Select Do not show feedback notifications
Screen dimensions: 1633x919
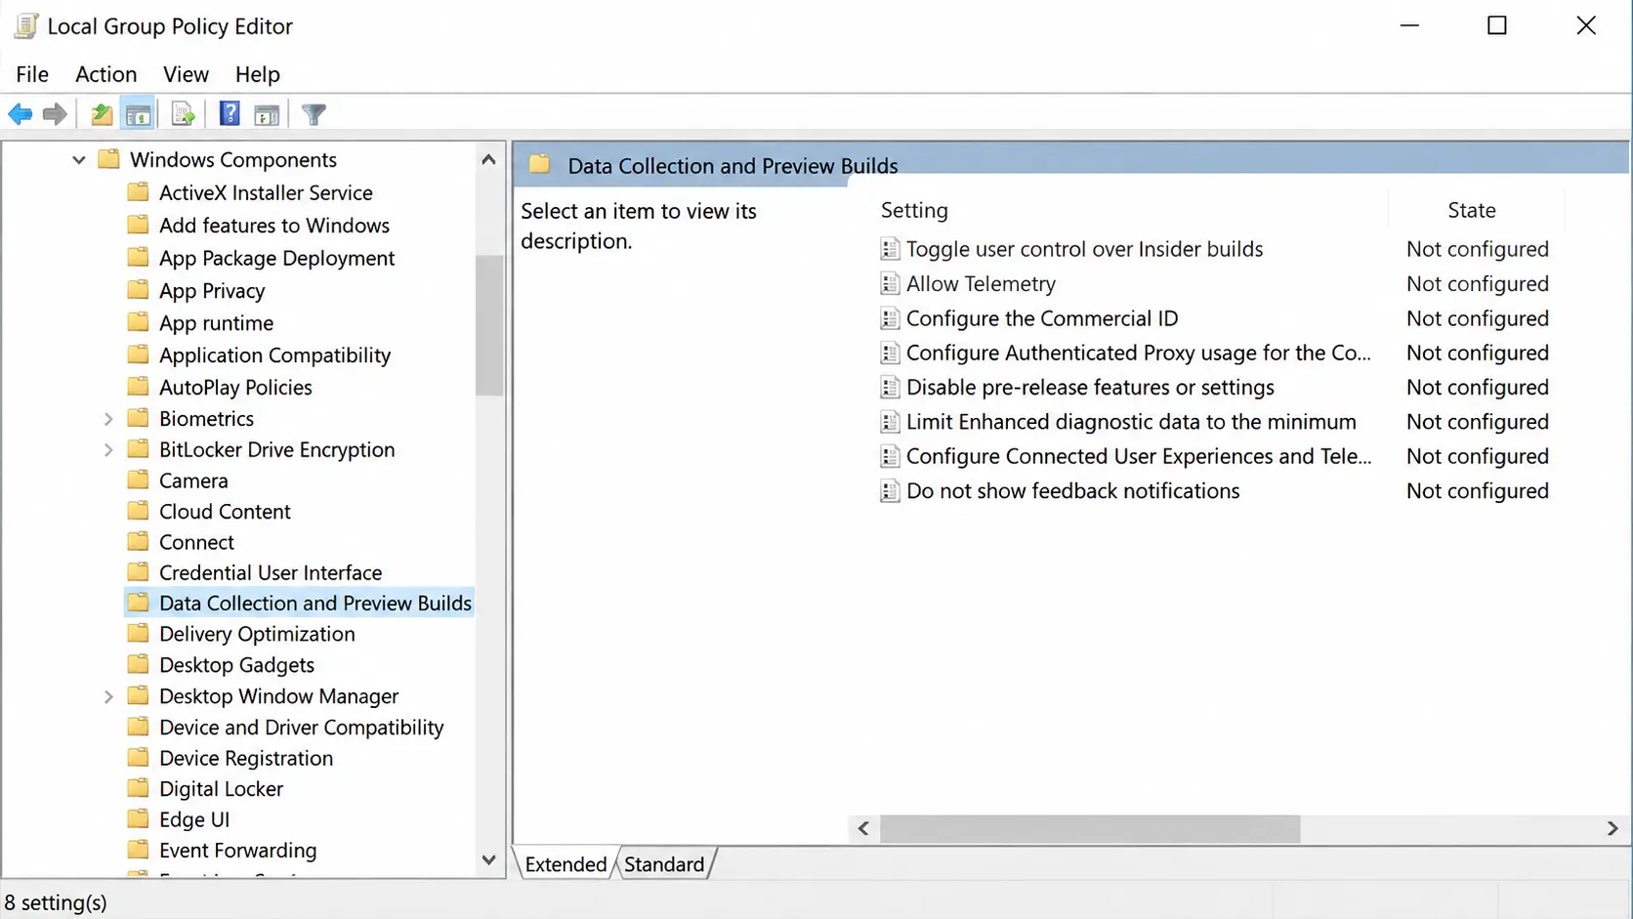pyautogui.click(x=1072, y=491)
